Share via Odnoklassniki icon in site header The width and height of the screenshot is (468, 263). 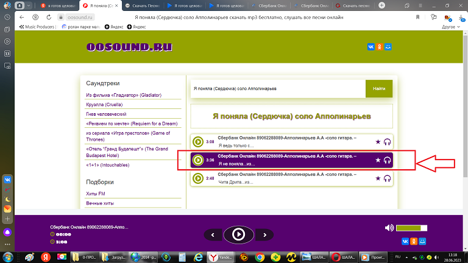380,47
